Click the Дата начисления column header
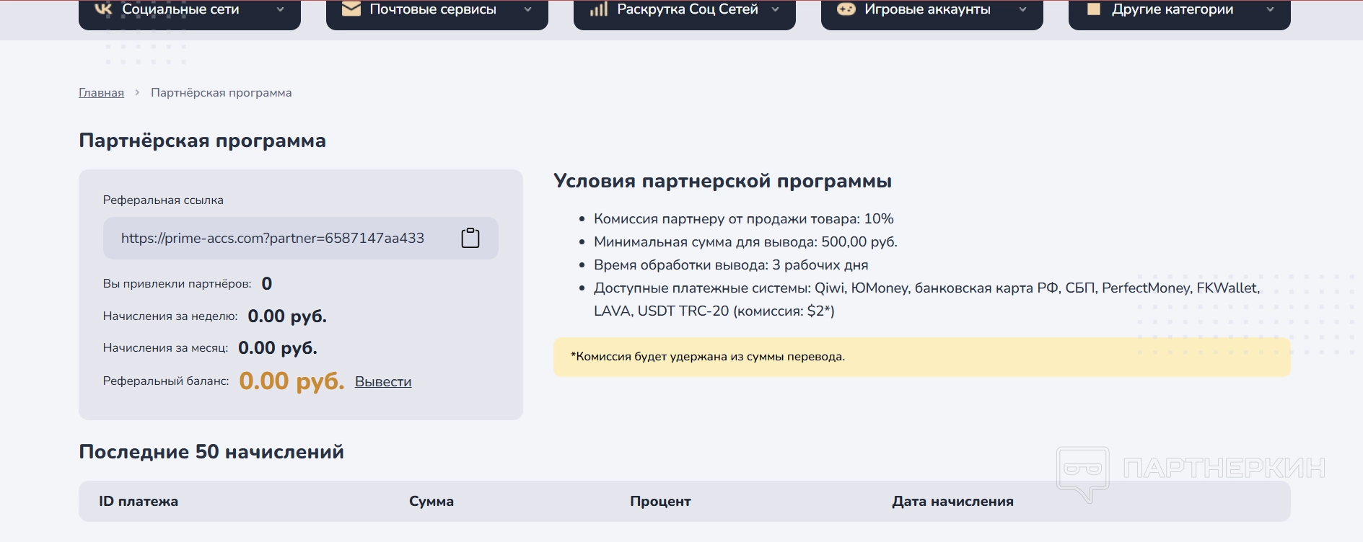This screenshot has height=542, width=1363. pos(952,501)
